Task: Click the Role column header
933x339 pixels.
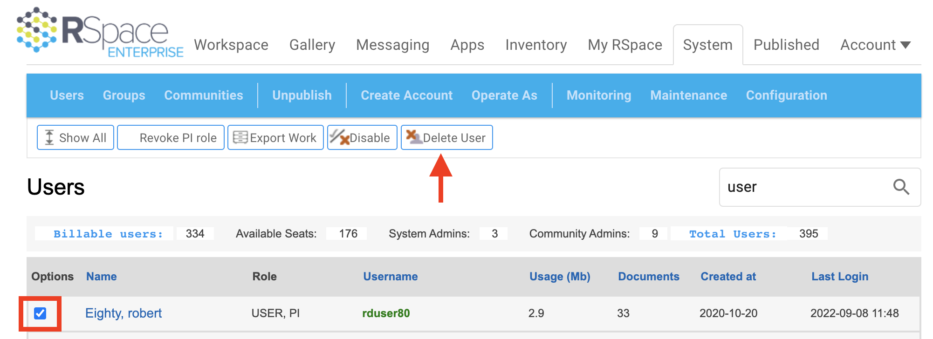Action: click(x=265, y=277)
